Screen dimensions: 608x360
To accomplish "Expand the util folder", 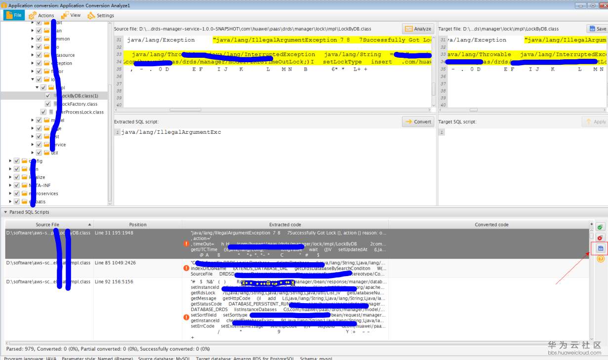I will pyautogui.click(x=33, y=153).
